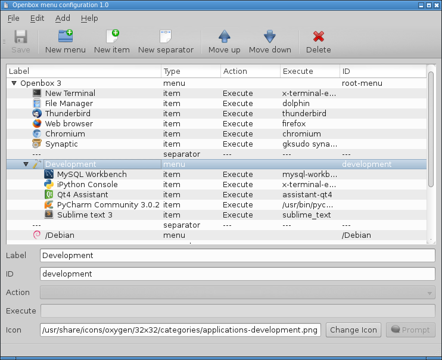Viewport: 442px width, 360px height.
Task: Click the iPython Console python icon
Action: 49,185
